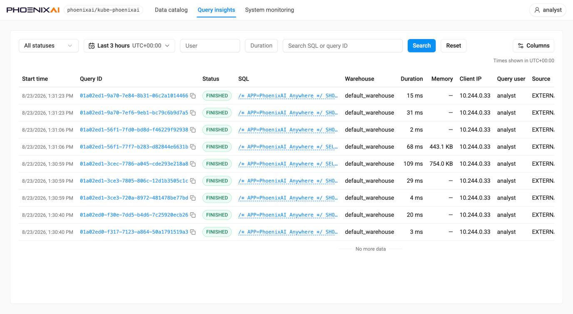Screen dimensions: 573x314
Task: Copy query ID ending 06c2a1014466
Action: [193, 96]
